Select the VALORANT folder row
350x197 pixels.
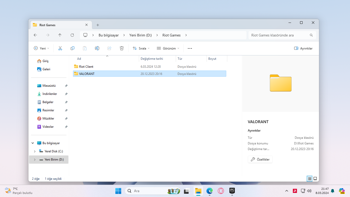click(x=150, y=74)
